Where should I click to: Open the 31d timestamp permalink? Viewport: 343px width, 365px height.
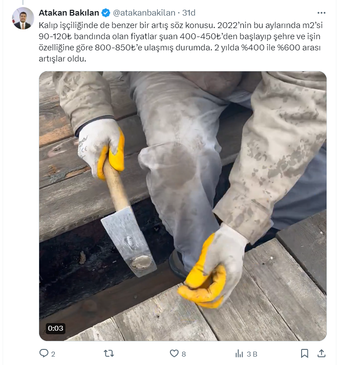(189, 13)
